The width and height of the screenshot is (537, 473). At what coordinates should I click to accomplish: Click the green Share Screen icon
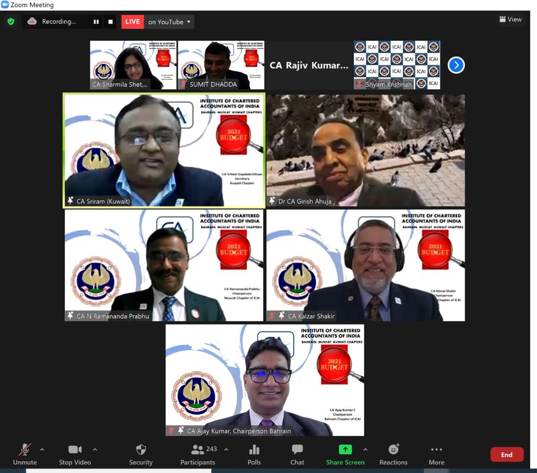click(345, 449)
